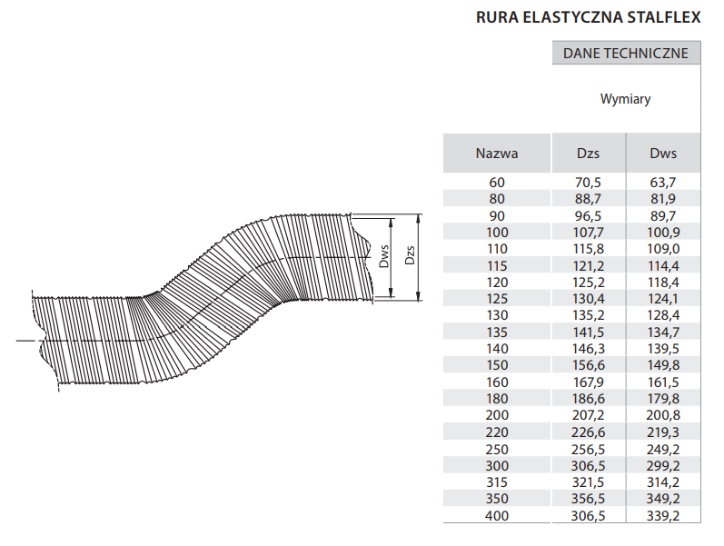Select name cell 180
The height and width of the screenshot is (546, 724).
click(497, 399)
